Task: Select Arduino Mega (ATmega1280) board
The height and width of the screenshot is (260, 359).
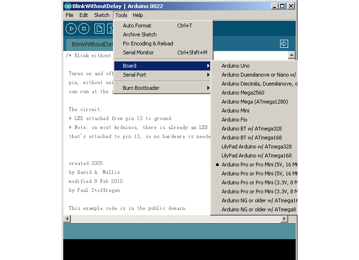Action: [255, 102]
